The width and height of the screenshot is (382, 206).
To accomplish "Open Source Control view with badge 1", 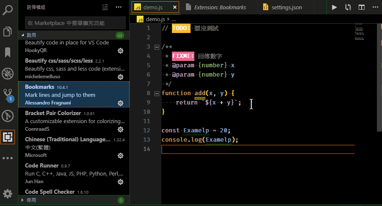I will point(8,95).
